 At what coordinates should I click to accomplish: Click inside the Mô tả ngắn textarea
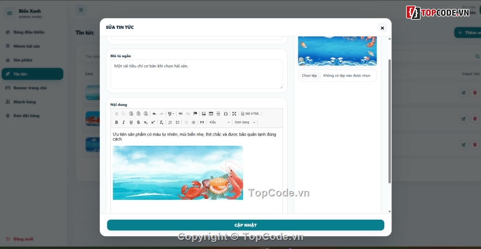click(196, 74)
